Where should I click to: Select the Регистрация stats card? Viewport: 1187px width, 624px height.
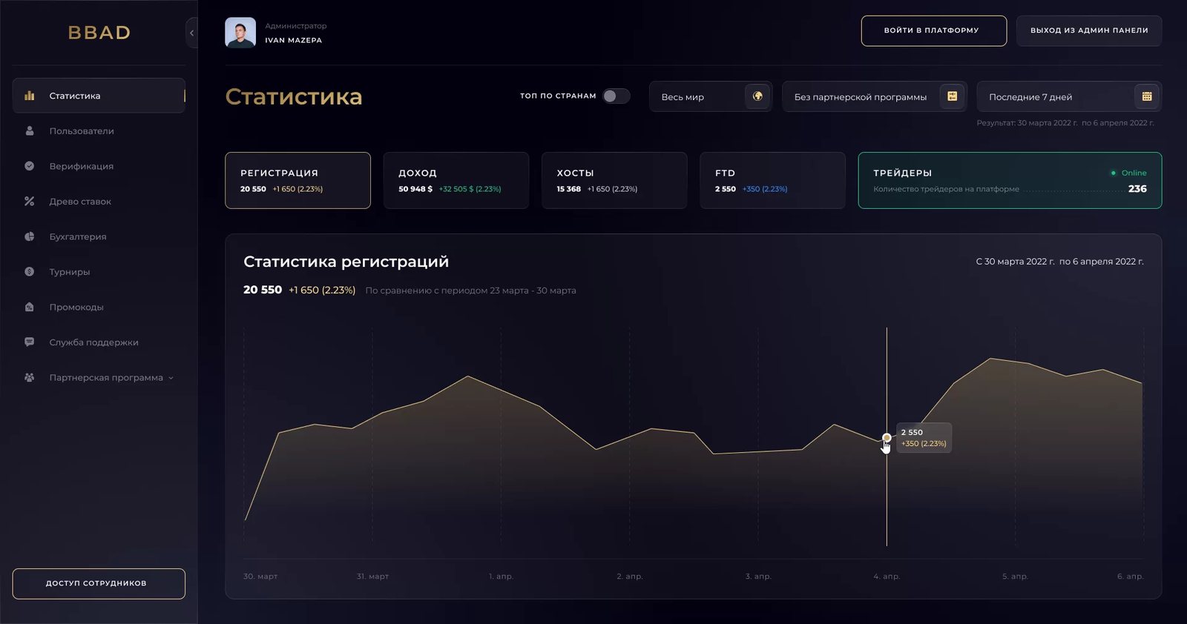pos(297,180)
